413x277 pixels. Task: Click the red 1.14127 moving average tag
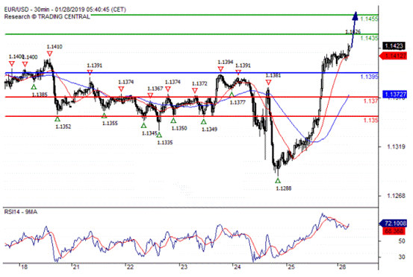393,56
